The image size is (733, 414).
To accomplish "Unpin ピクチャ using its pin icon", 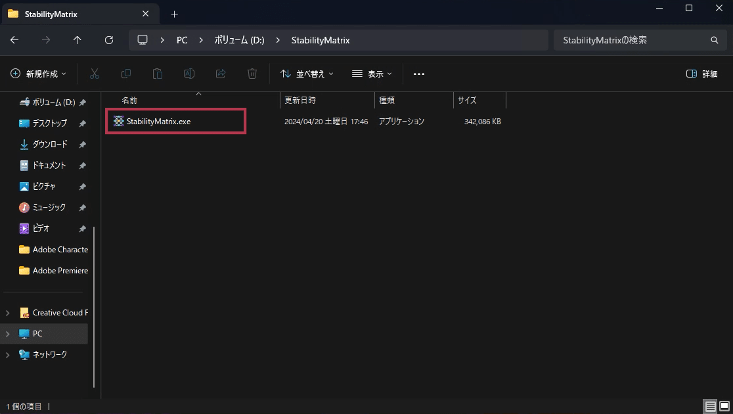I will pyautogui.click(x=82, y=187).
